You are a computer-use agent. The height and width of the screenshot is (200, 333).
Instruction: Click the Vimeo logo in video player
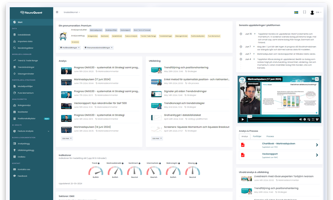[317, 119]
